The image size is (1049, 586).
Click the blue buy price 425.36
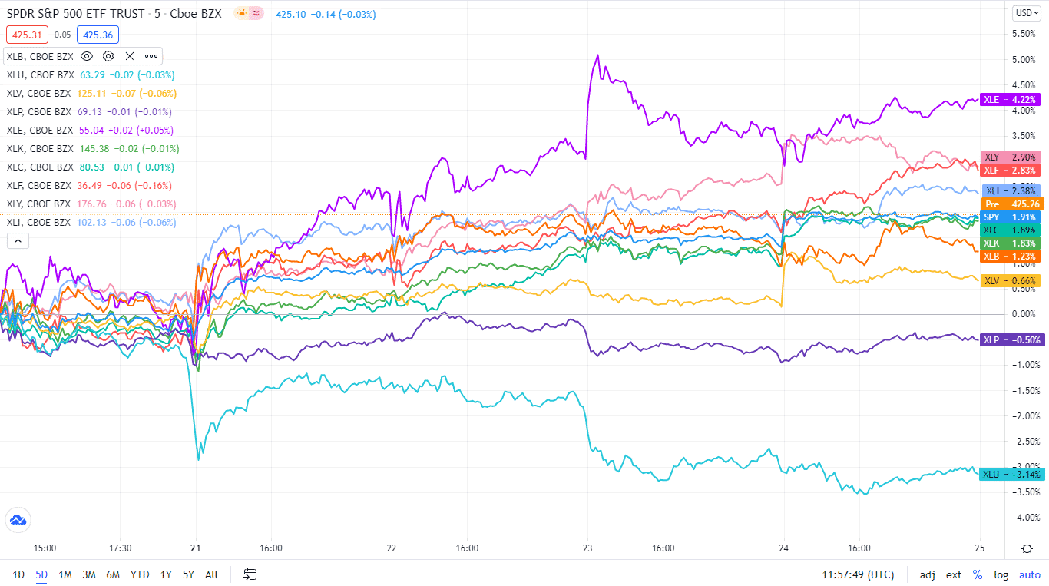click(x=98, y=35)
